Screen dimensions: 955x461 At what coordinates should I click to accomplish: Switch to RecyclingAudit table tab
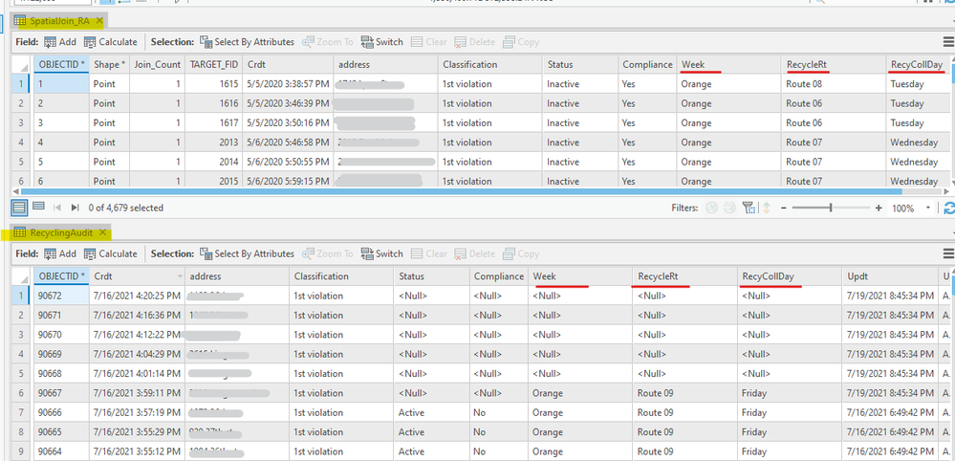61,232
